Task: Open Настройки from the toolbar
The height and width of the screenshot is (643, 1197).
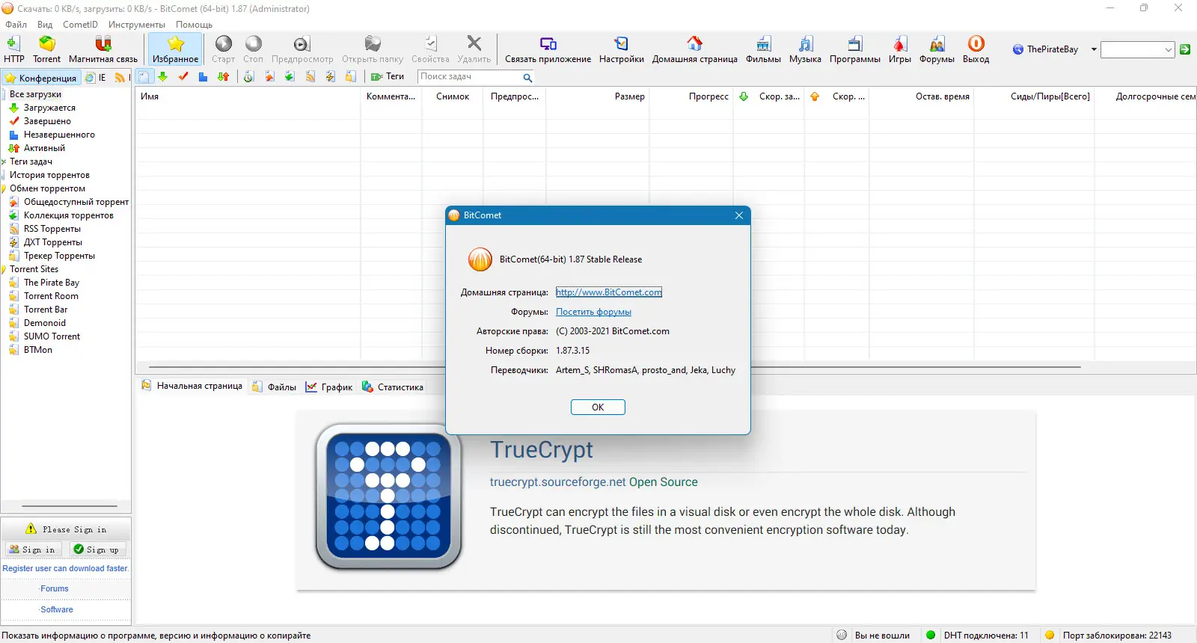Action: click(x=621, y=49)
